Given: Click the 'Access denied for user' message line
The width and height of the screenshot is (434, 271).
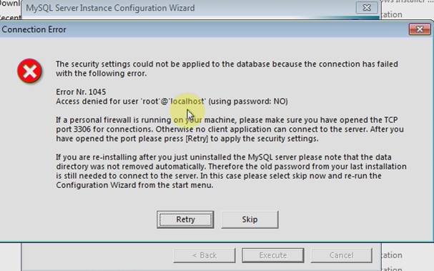Looking at the screenshot, I should [x=172, y=102].
